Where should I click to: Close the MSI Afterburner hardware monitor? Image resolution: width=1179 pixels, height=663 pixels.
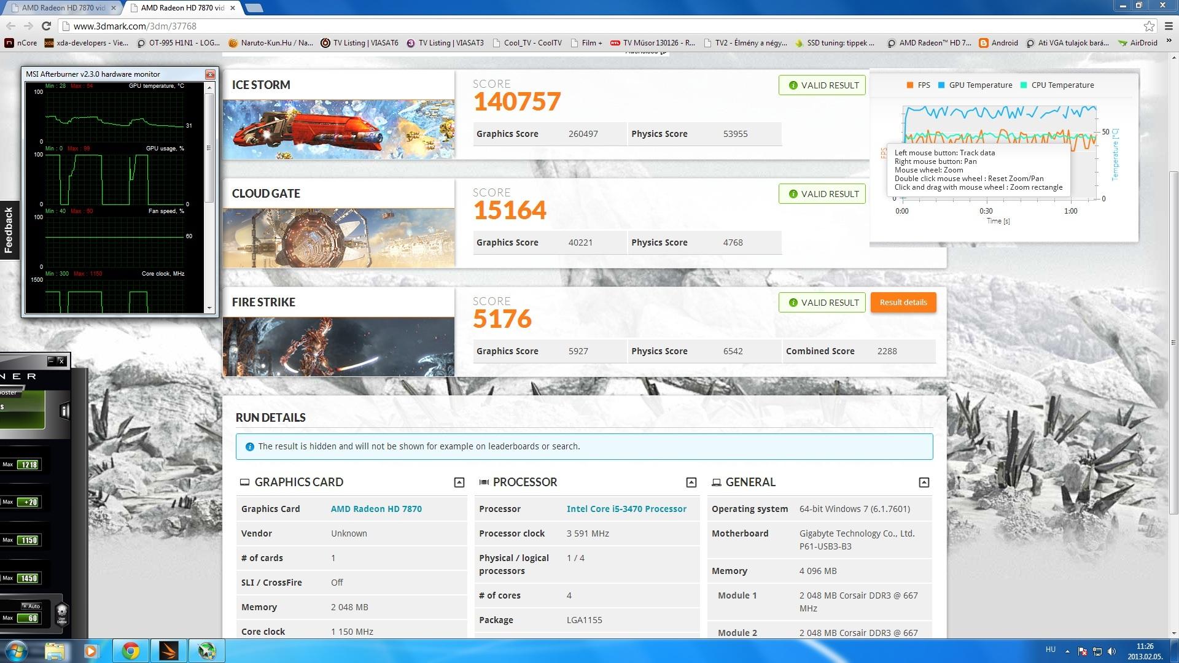210,74
